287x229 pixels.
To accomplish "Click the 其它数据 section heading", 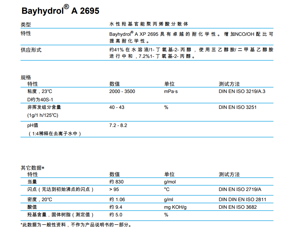I will pyautogui.click(x=33, y=168).
